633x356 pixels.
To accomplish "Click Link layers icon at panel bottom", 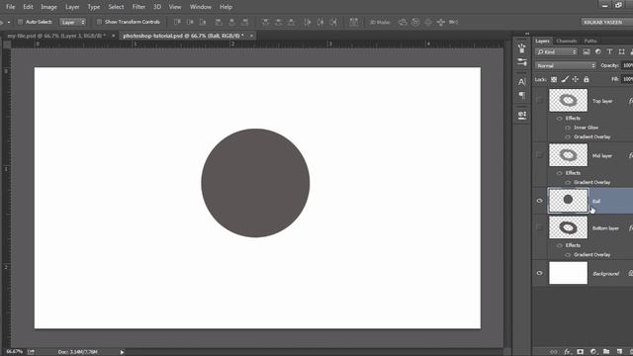I will (554, 352).
